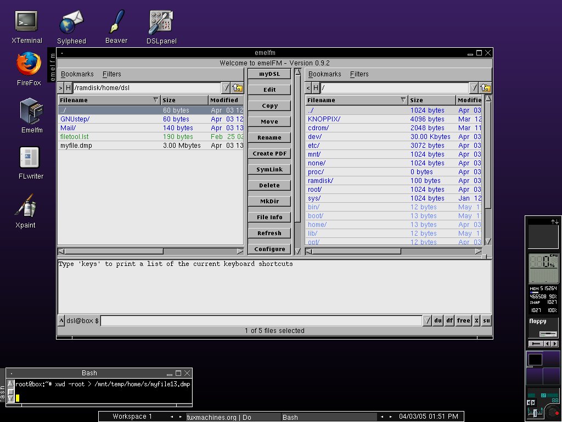562x422 pixels.
Task: Select GNUstep/ folder in left pane
Action: pyautogui.click(x=150, y=119)
